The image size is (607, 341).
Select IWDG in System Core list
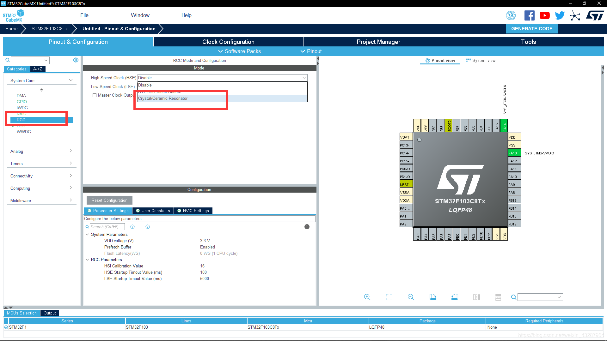22,108
